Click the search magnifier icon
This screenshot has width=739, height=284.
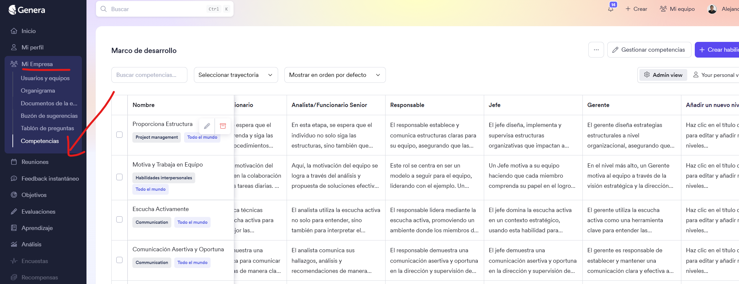click(x=104, y=9)
